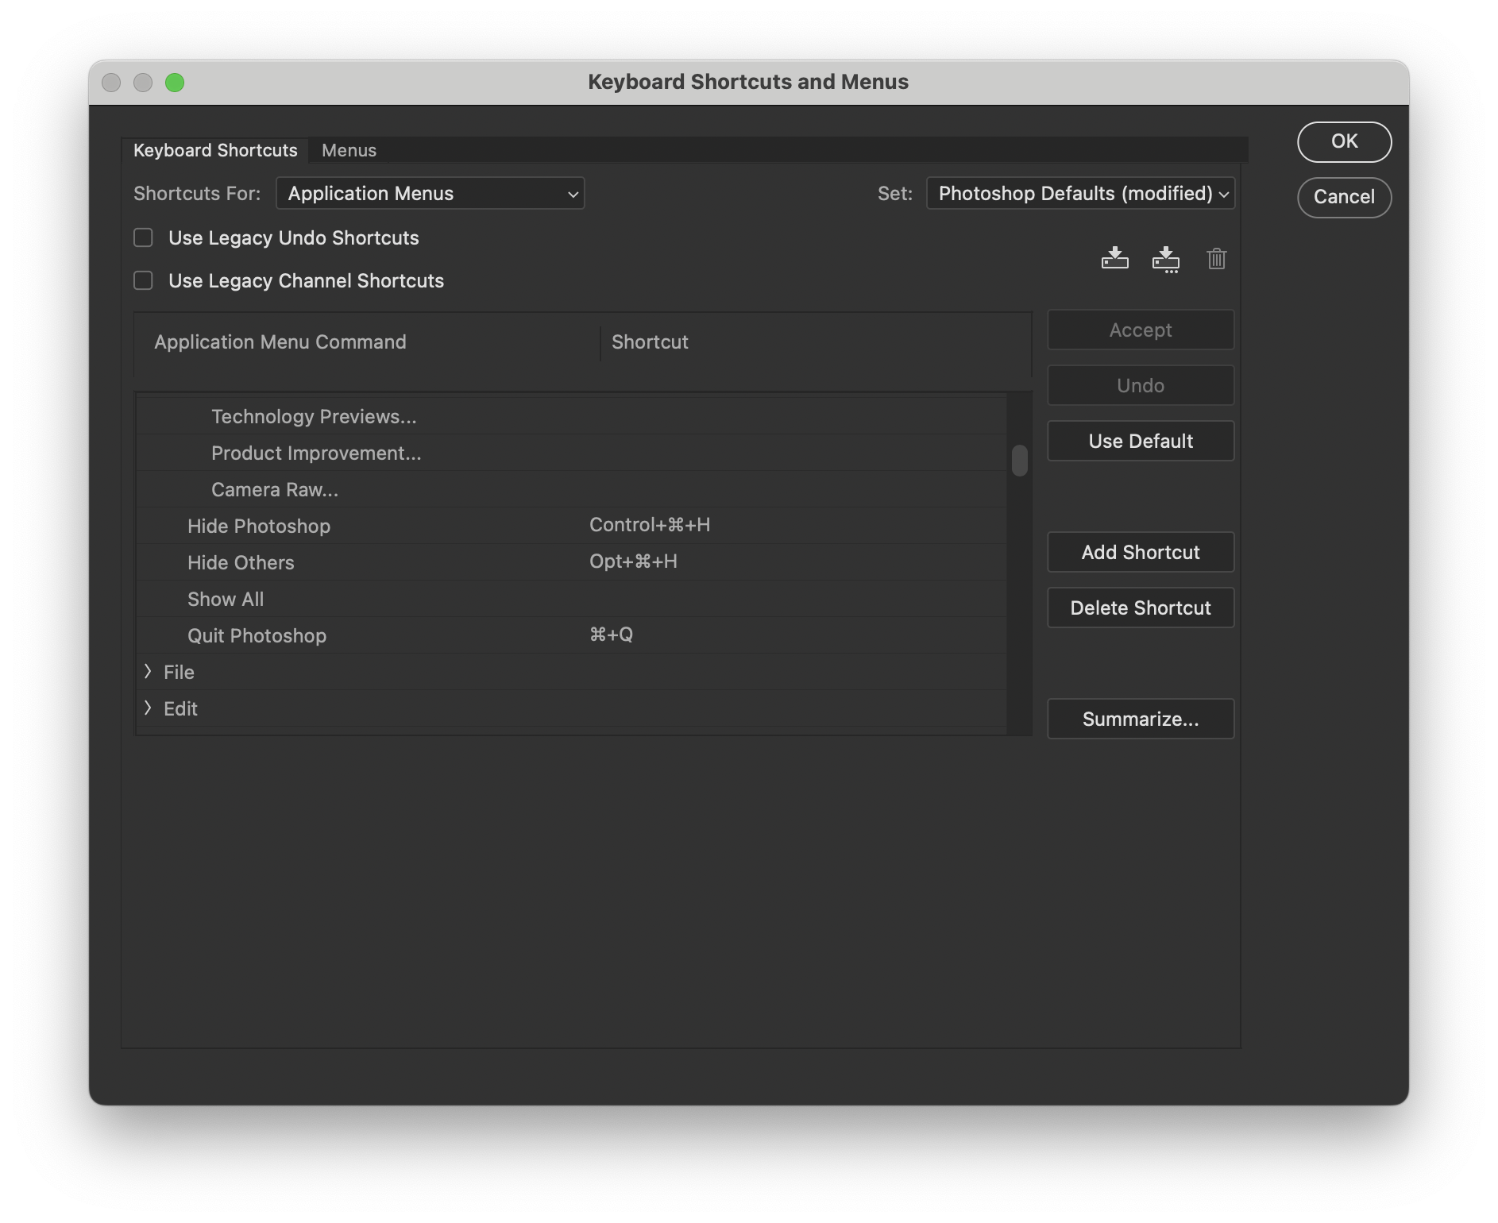1498x1223 pixels.
Task: Select the Hide Photoshop command row
Action: 572,526
